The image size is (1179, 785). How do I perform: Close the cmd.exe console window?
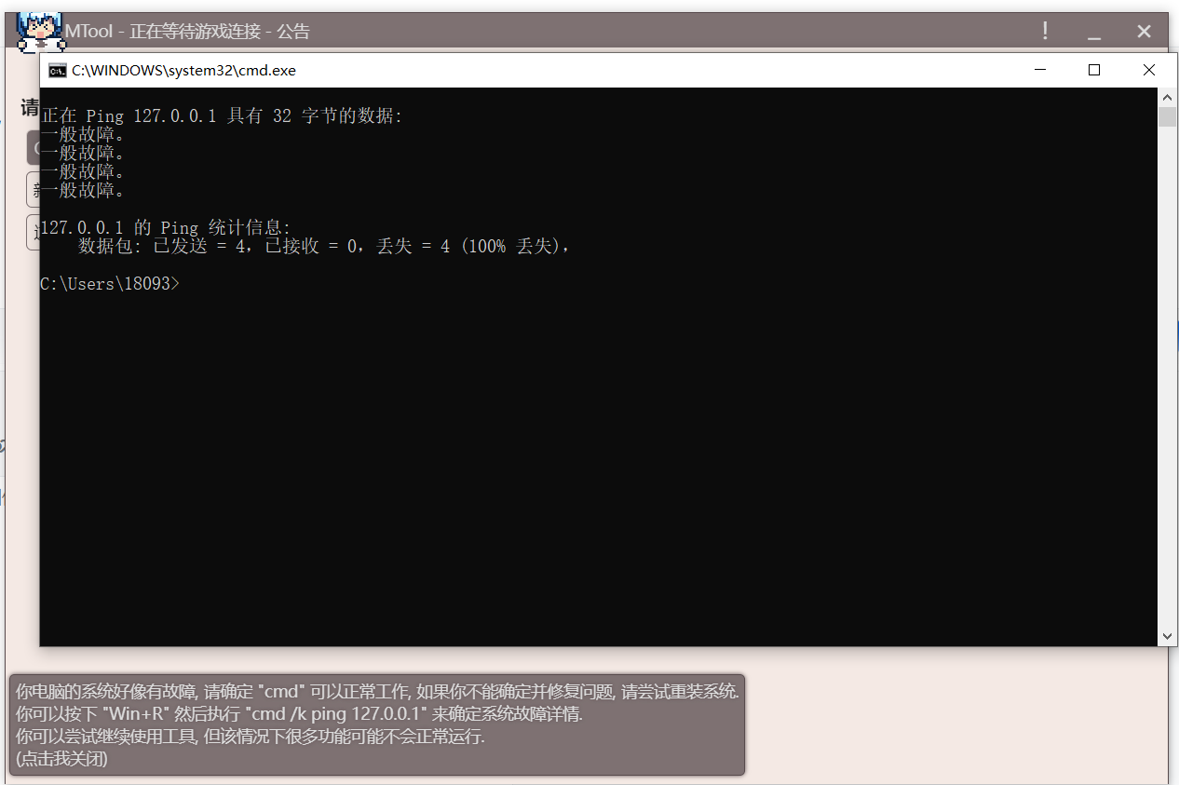coord(1148,70)
